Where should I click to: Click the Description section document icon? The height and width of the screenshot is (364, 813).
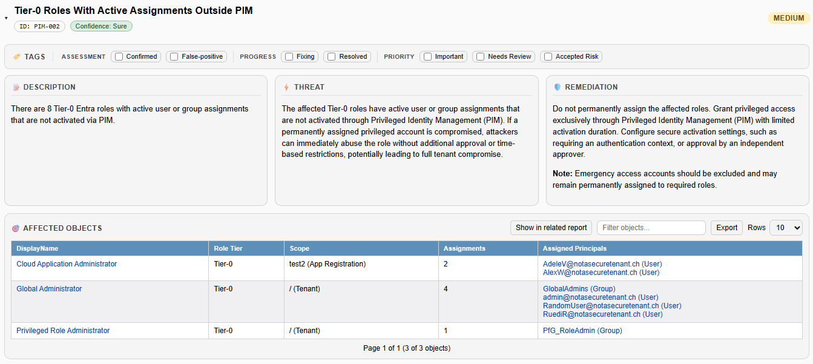(16, 87)
